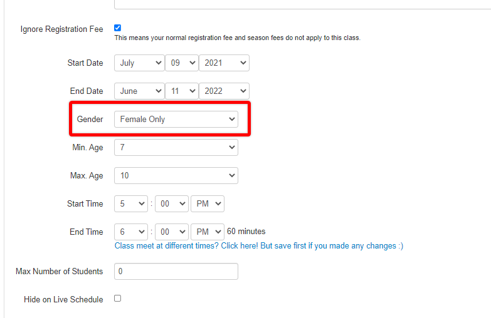Open the Start Date day dropdown showing 09

(x=182, y=63)
